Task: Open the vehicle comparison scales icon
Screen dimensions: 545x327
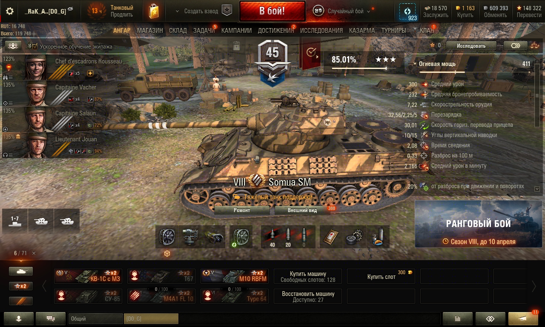Action: click(x=534, y=45)
